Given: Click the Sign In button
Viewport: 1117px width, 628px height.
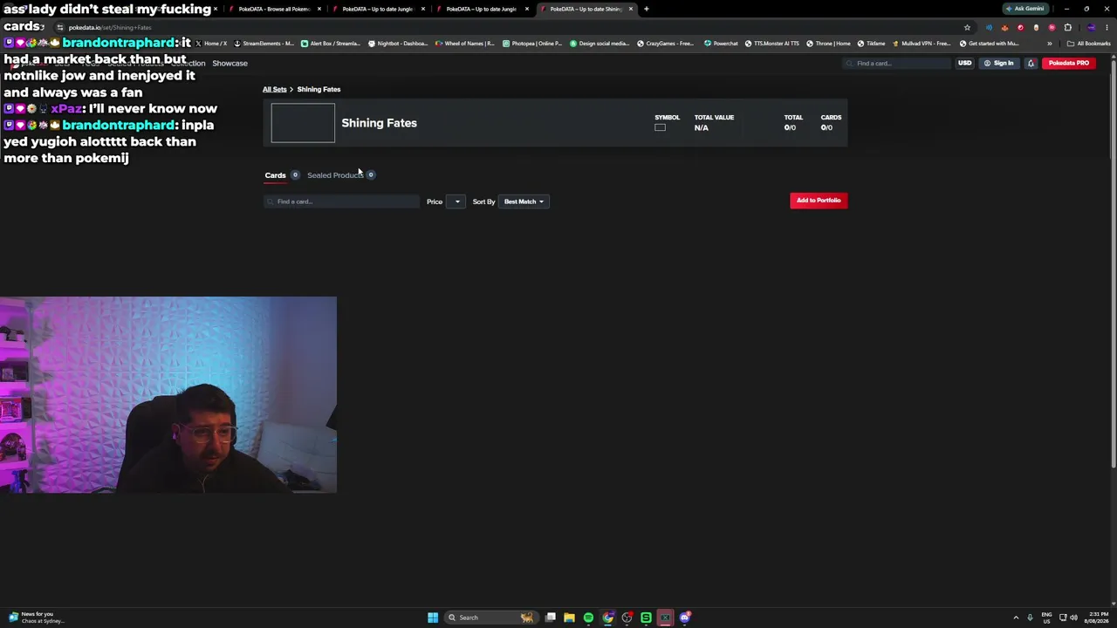Looking at the screenshot, I should pos(999,63).
